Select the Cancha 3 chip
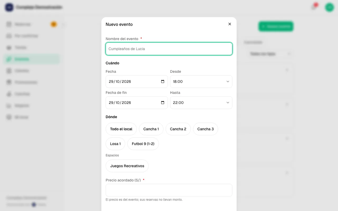The height and width of the screenshot is (211, 338). point(205,129)
